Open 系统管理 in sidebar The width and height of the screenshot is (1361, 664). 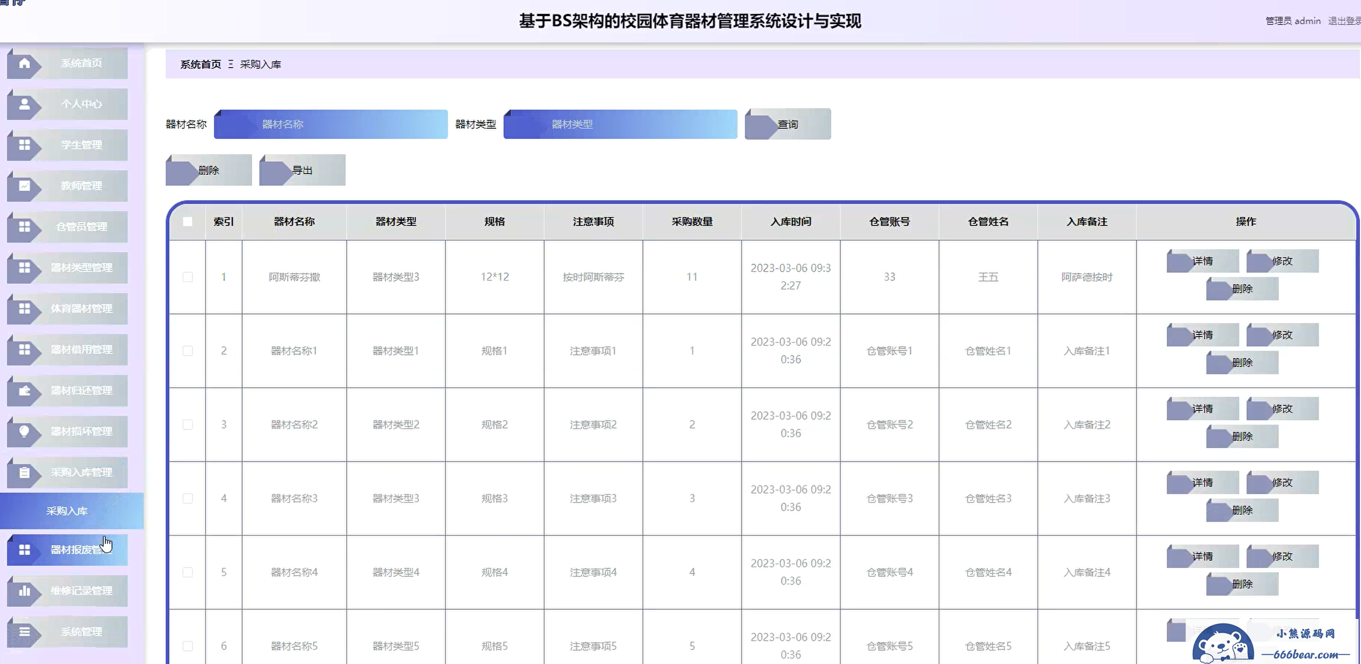[67, 632]
